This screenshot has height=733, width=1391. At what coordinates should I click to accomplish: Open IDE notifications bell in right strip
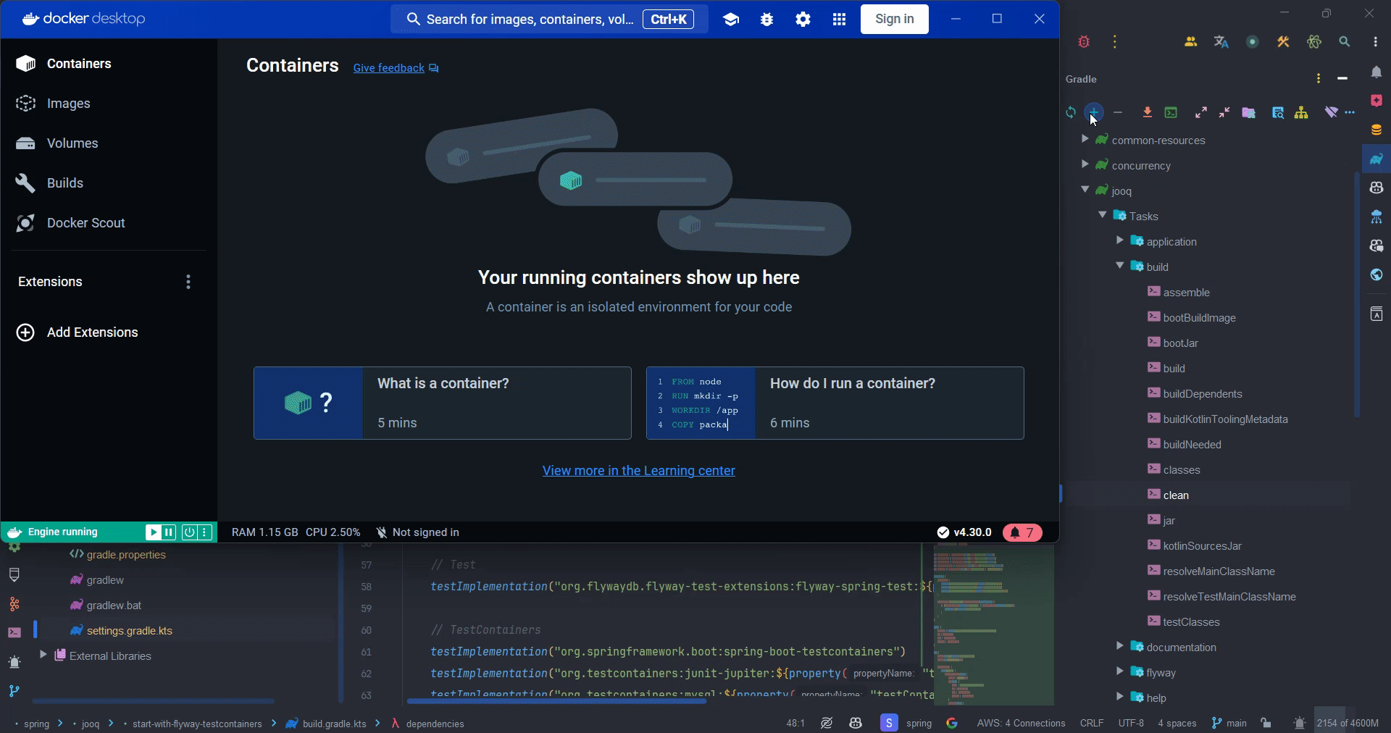point(1377,72)
